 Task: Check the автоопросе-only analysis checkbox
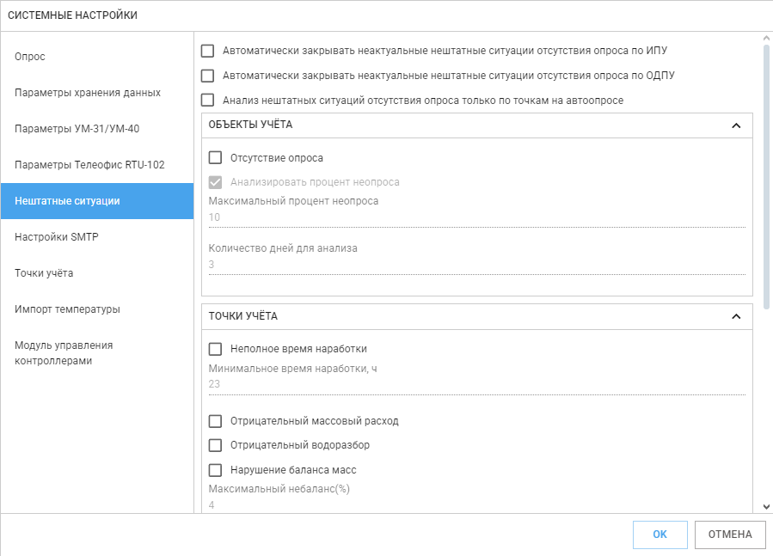(207, 100)
